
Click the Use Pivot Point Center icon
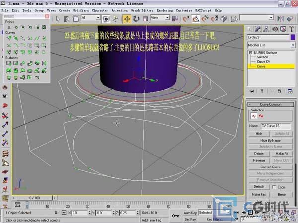pyautogui.click(x=175, y=19)
